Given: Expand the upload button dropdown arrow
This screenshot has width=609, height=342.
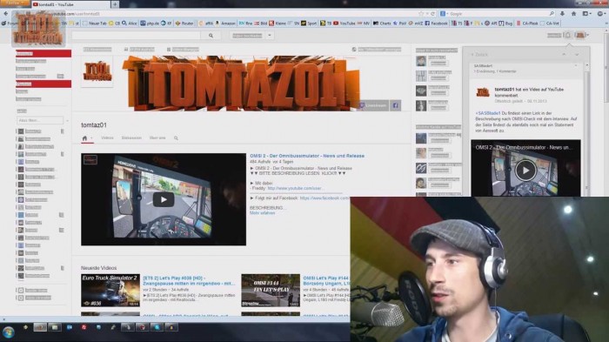Looking at the screenshot, I should pyautogui.click(x=269, y=36).
